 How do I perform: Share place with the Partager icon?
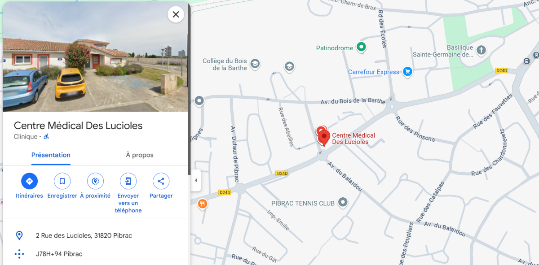[161, 181]
